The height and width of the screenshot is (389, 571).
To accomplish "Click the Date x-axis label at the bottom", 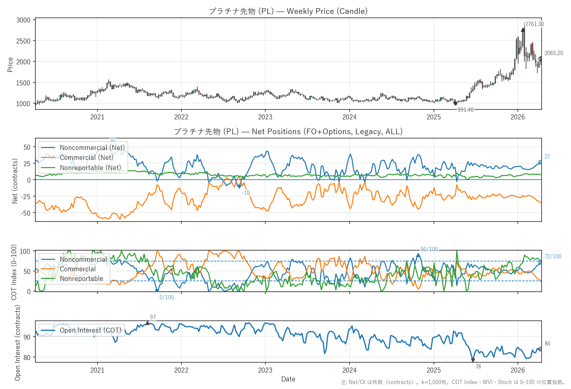I will 288,379.
